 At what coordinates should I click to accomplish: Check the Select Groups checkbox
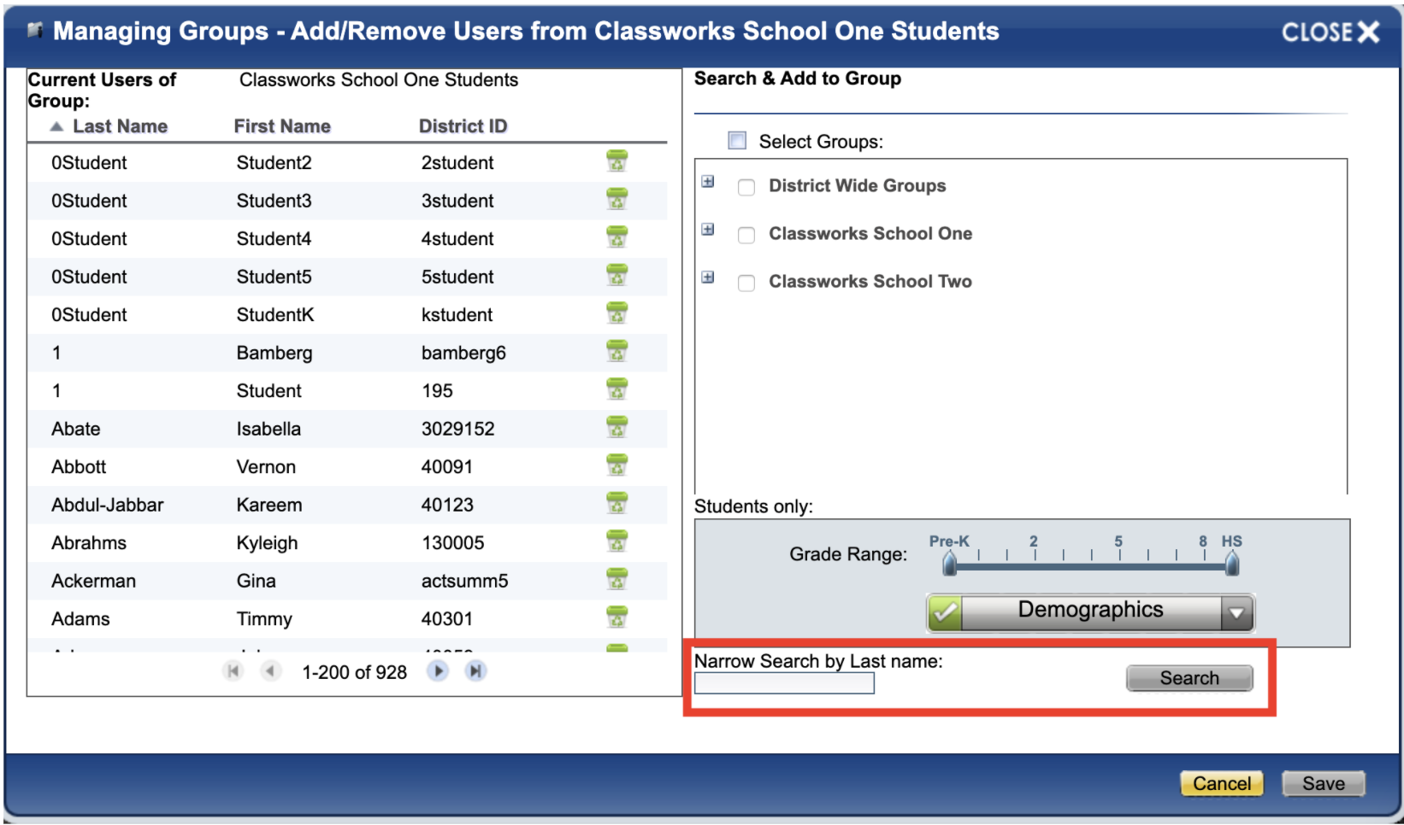737,140
